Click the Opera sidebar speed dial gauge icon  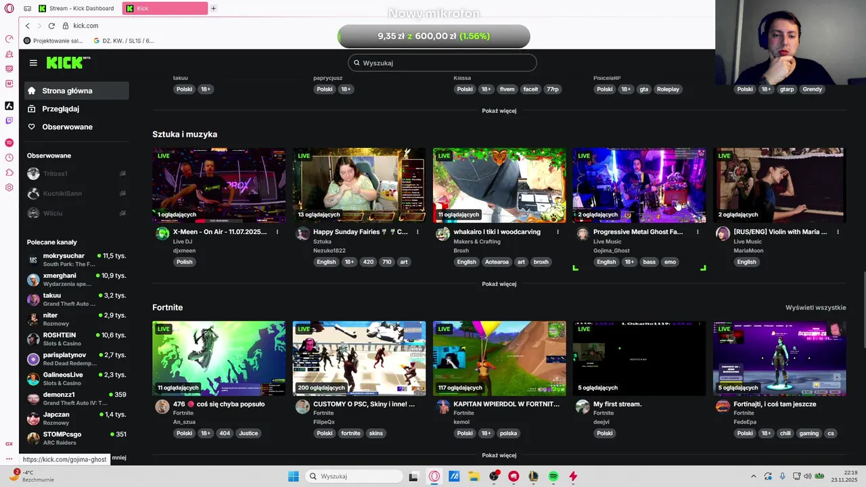coord(9,39)
